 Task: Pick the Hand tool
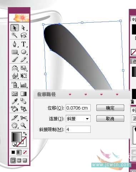(x=15, y=125)
